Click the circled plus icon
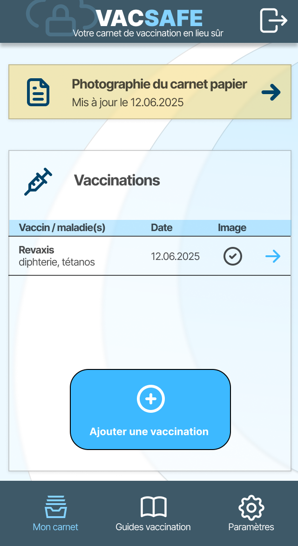 [150, 399]
